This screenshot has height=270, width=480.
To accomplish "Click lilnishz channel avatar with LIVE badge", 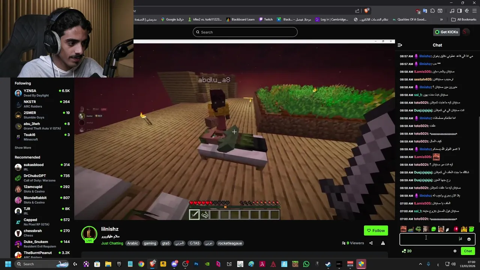I will [x=89, y=234].
